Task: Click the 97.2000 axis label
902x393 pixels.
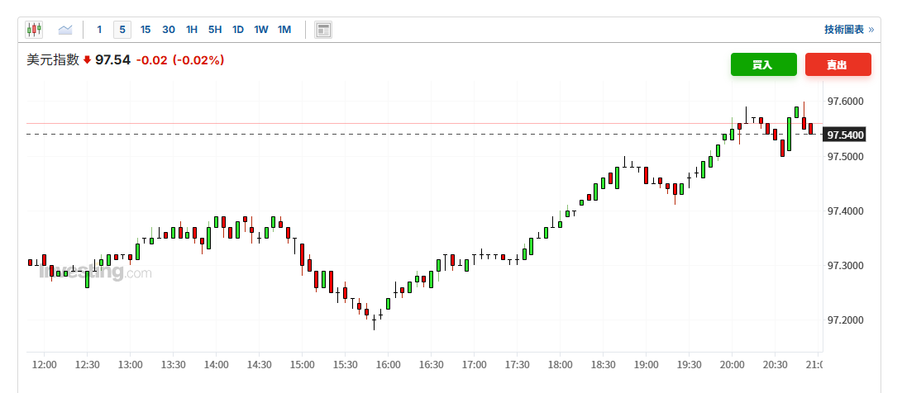Action: [x=846, y=320]
